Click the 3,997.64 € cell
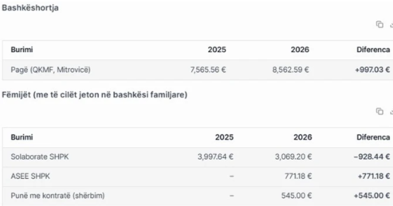Image resolution: width=393 pixels, height=206 pixels. 215,157
